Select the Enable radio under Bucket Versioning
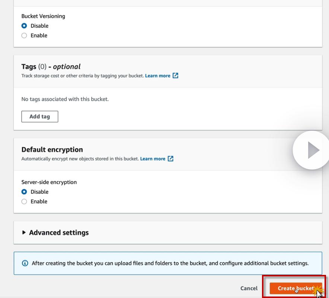The width and height of the screenshot is (329, 298). point(24,36)
